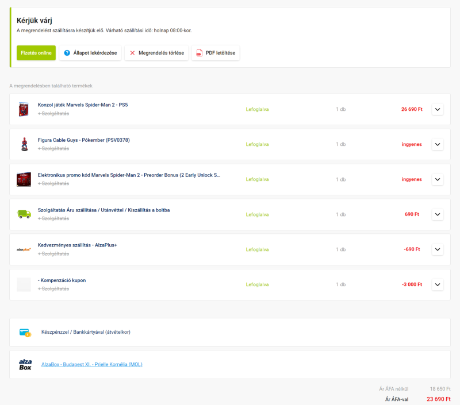Download the order via PDF letöltése

216,53
